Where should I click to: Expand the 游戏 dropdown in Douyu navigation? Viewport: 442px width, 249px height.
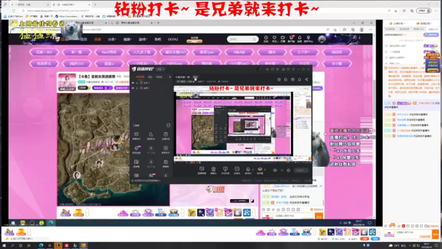tap(143, 39)
